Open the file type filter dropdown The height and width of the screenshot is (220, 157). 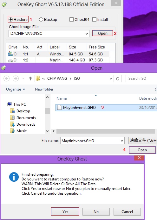coord(142,141)
